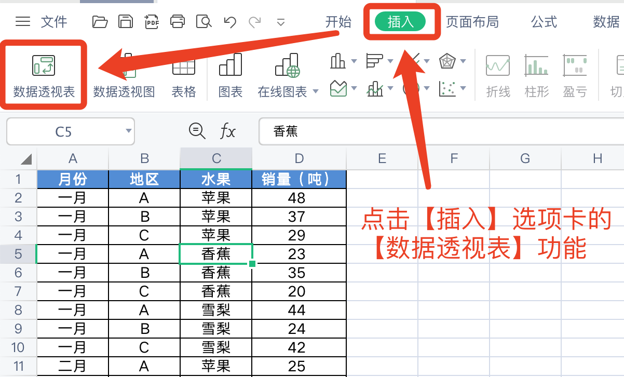Image resolution: width=624 pixels, height=377 pixels.
Task: Select column C header
Action: (x=216, y=158)
